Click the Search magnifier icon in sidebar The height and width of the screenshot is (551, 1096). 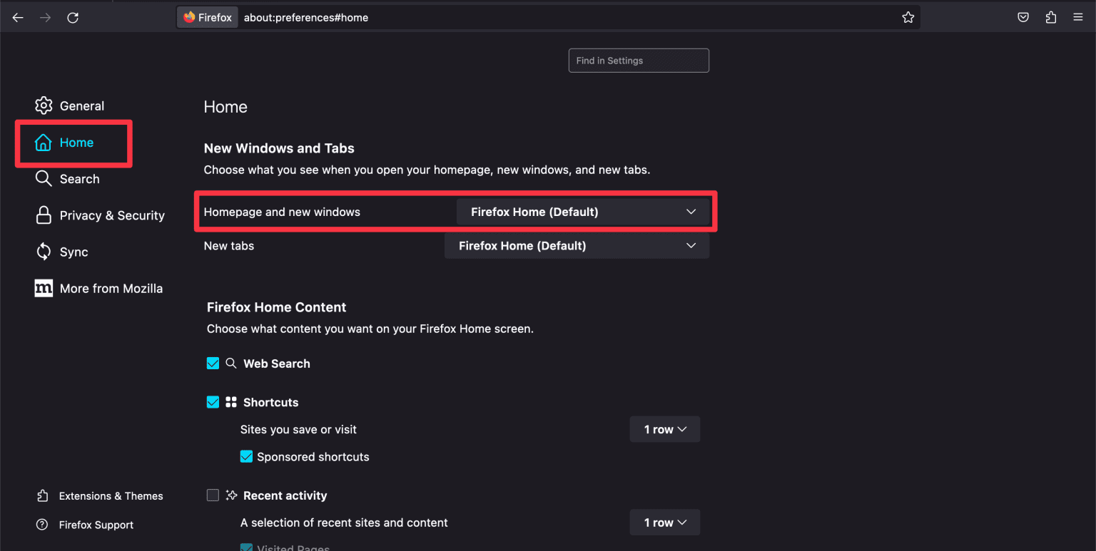point(44,178)
